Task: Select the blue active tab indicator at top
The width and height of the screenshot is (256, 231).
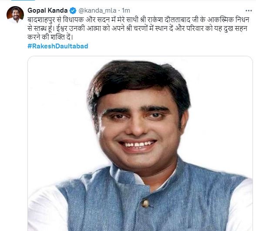Action: click(23, 0)
